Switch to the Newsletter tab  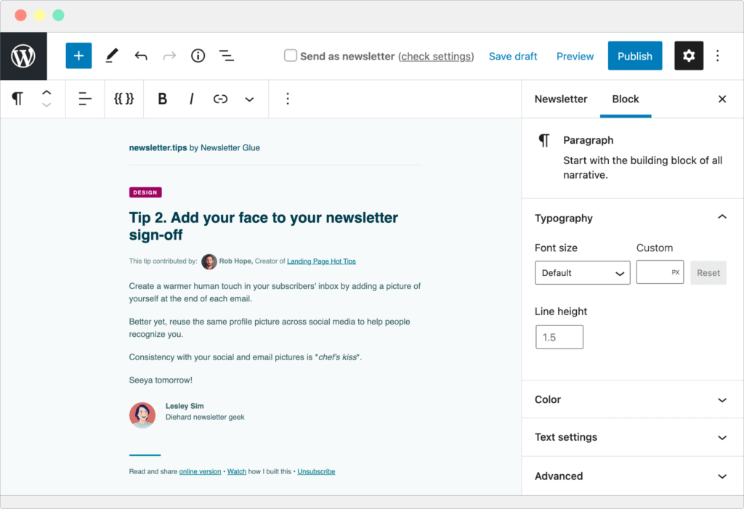coord(561,99)
